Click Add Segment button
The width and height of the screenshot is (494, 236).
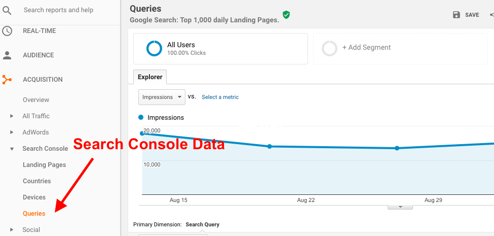[x=366, y=48]
